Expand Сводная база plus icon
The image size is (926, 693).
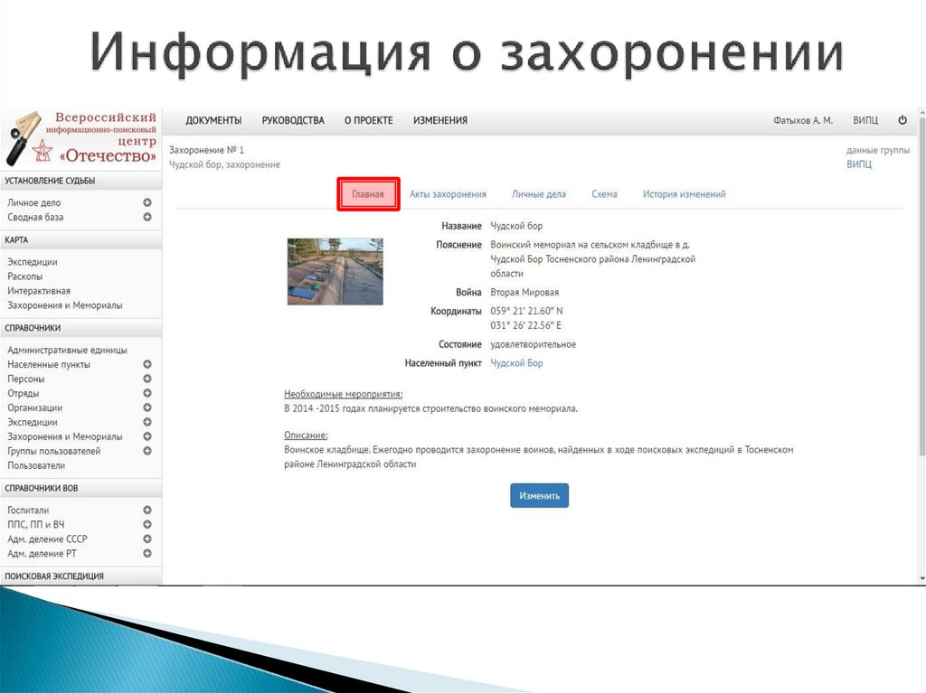point(147,218)
